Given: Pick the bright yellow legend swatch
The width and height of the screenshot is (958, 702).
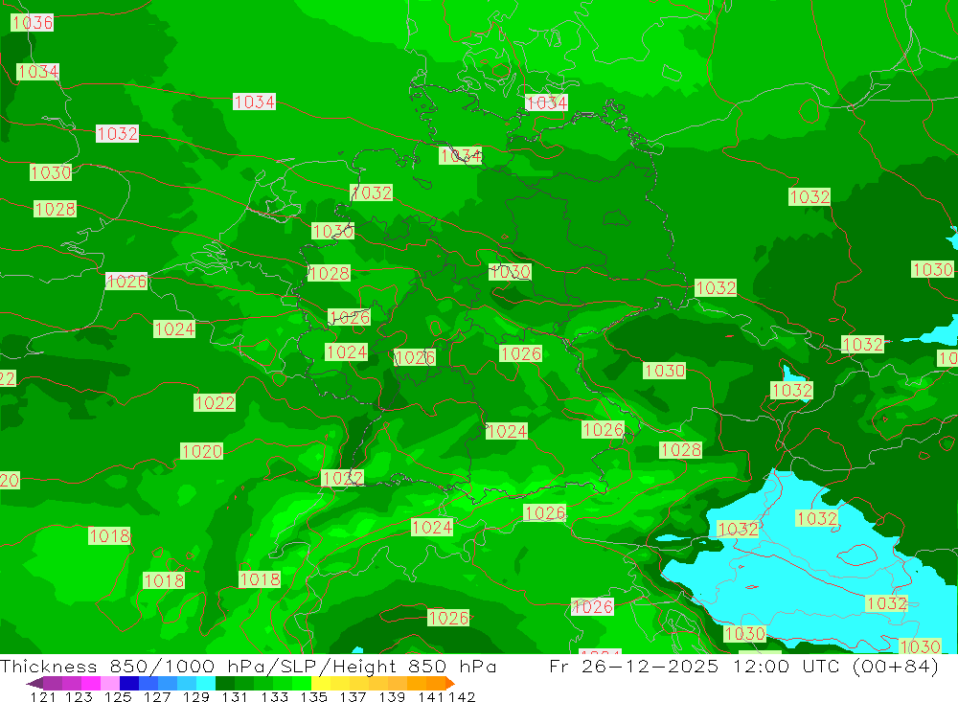Looking at the screenshot, I should [321, 683].
